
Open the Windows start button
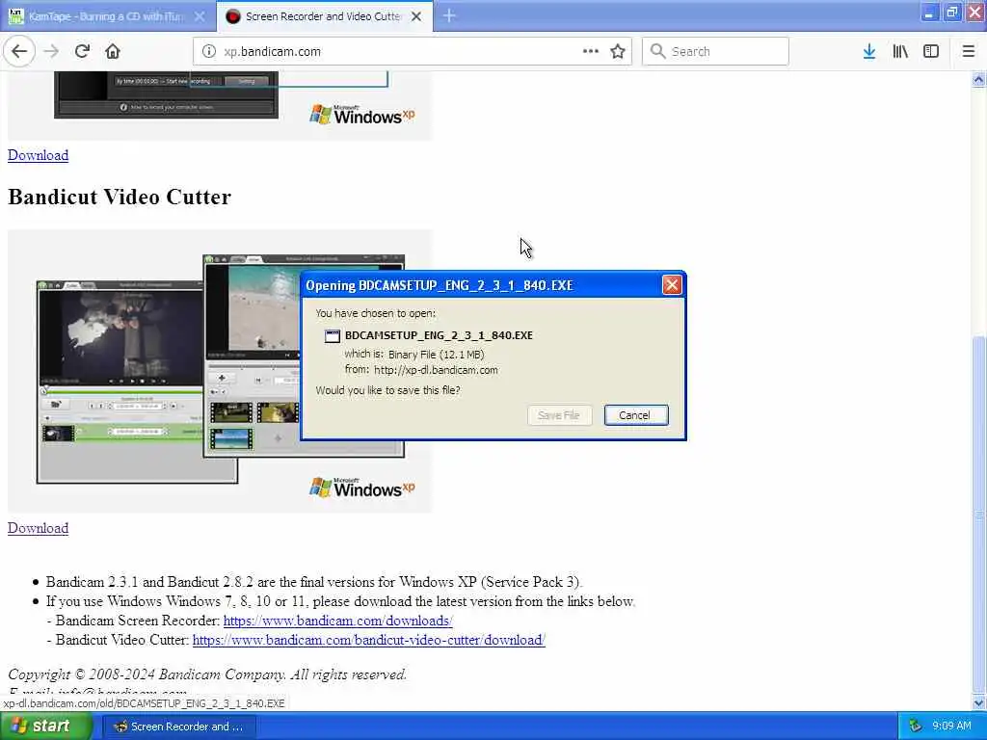coord(45,727)
